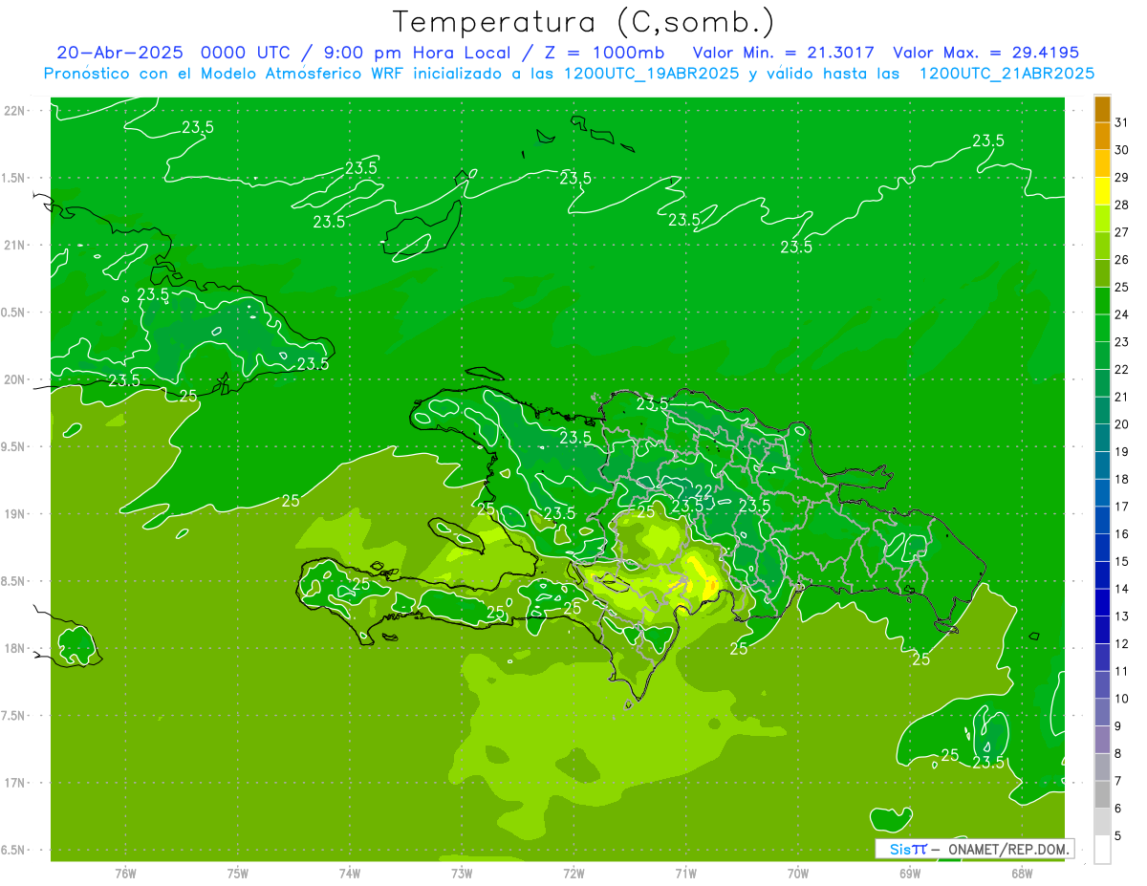1147x886 pixels.
Task: Click the 'ONAMET/REP.DOM.' credit label
Action: coord(1008,849)
